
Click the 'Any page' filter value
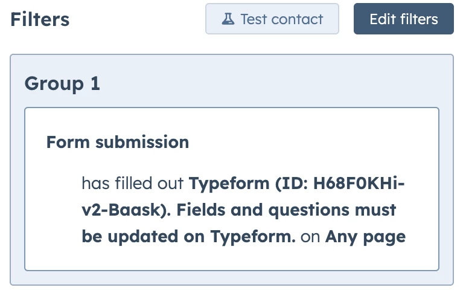365,237
